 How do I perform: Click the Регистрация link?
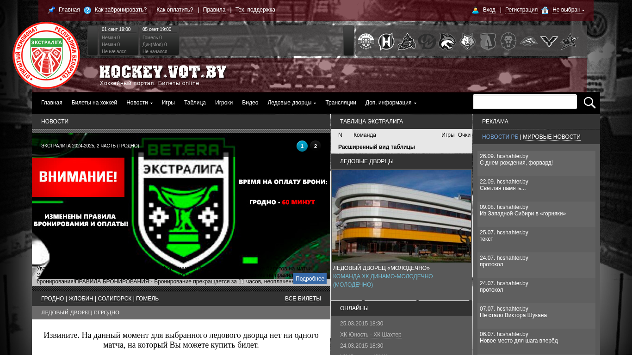(521, 10)
